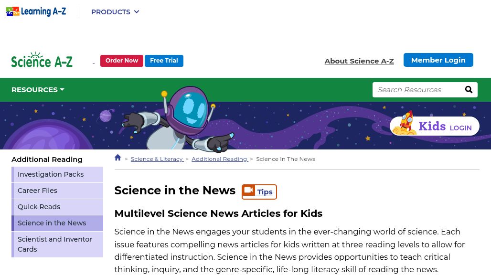The image size is (491, 276).
Task: Click the home icon in breadcrumb
Action: (118, 158)
